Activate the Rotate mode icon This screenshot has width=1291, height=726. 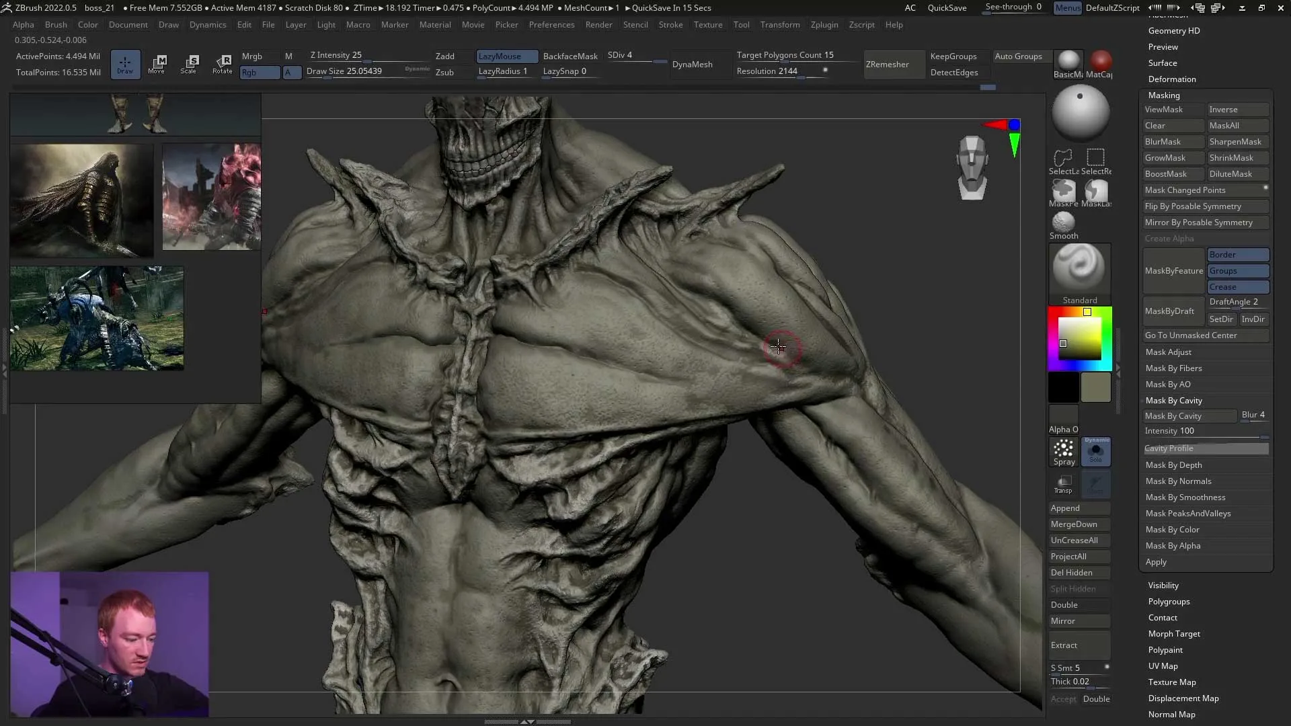(223, 64)
